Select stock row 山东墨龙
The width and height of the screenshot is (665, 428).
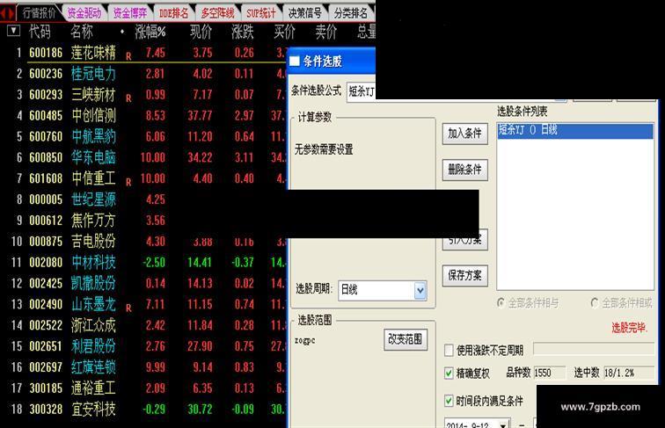(x=144, y=304)
